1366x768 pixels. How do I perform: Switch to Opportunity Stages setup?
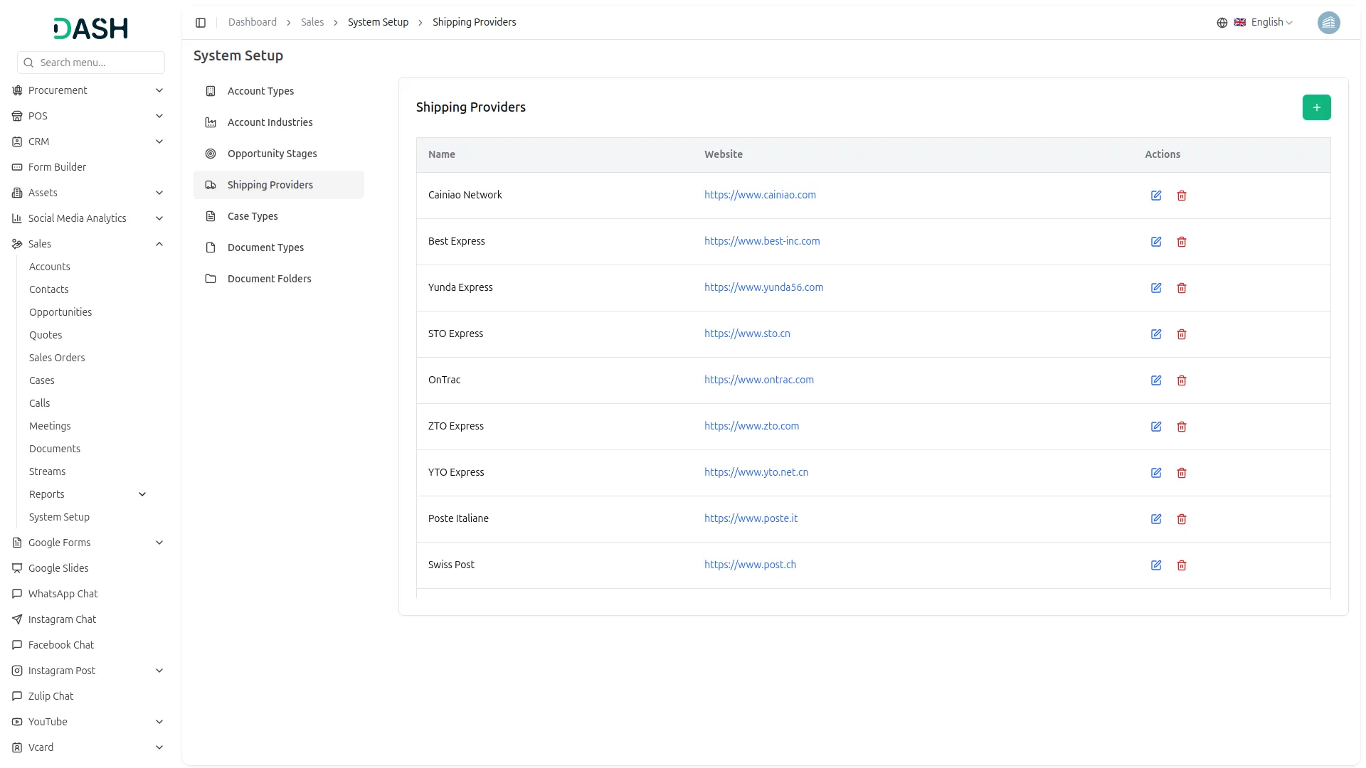pyautogui.click(x=279, y=154)
